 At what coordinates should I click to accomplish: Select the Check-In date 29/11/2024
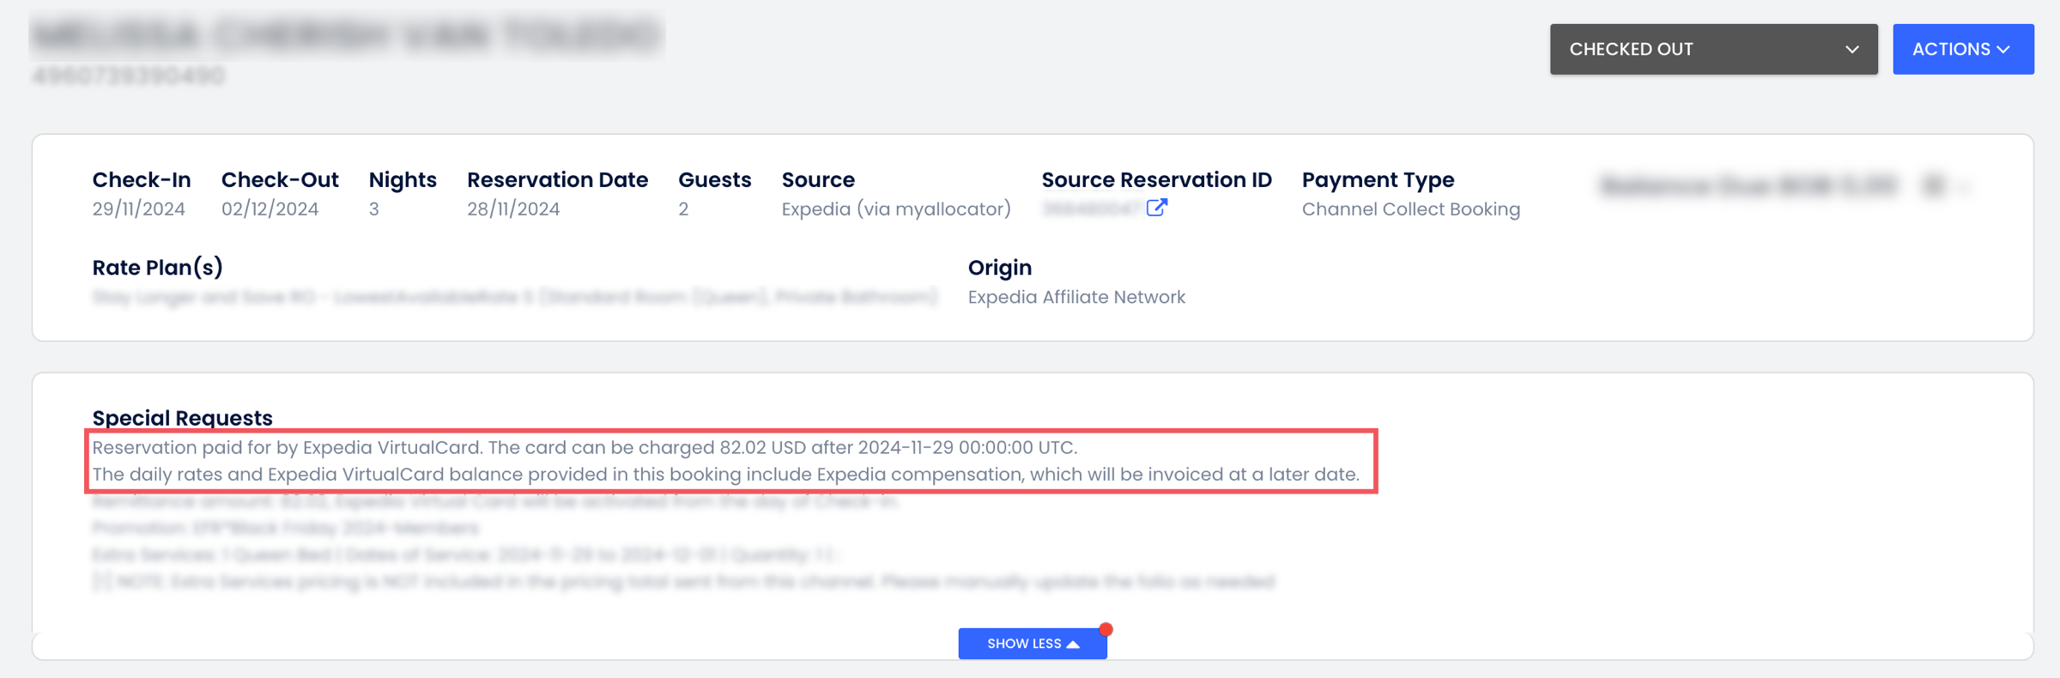pos(139,209)
